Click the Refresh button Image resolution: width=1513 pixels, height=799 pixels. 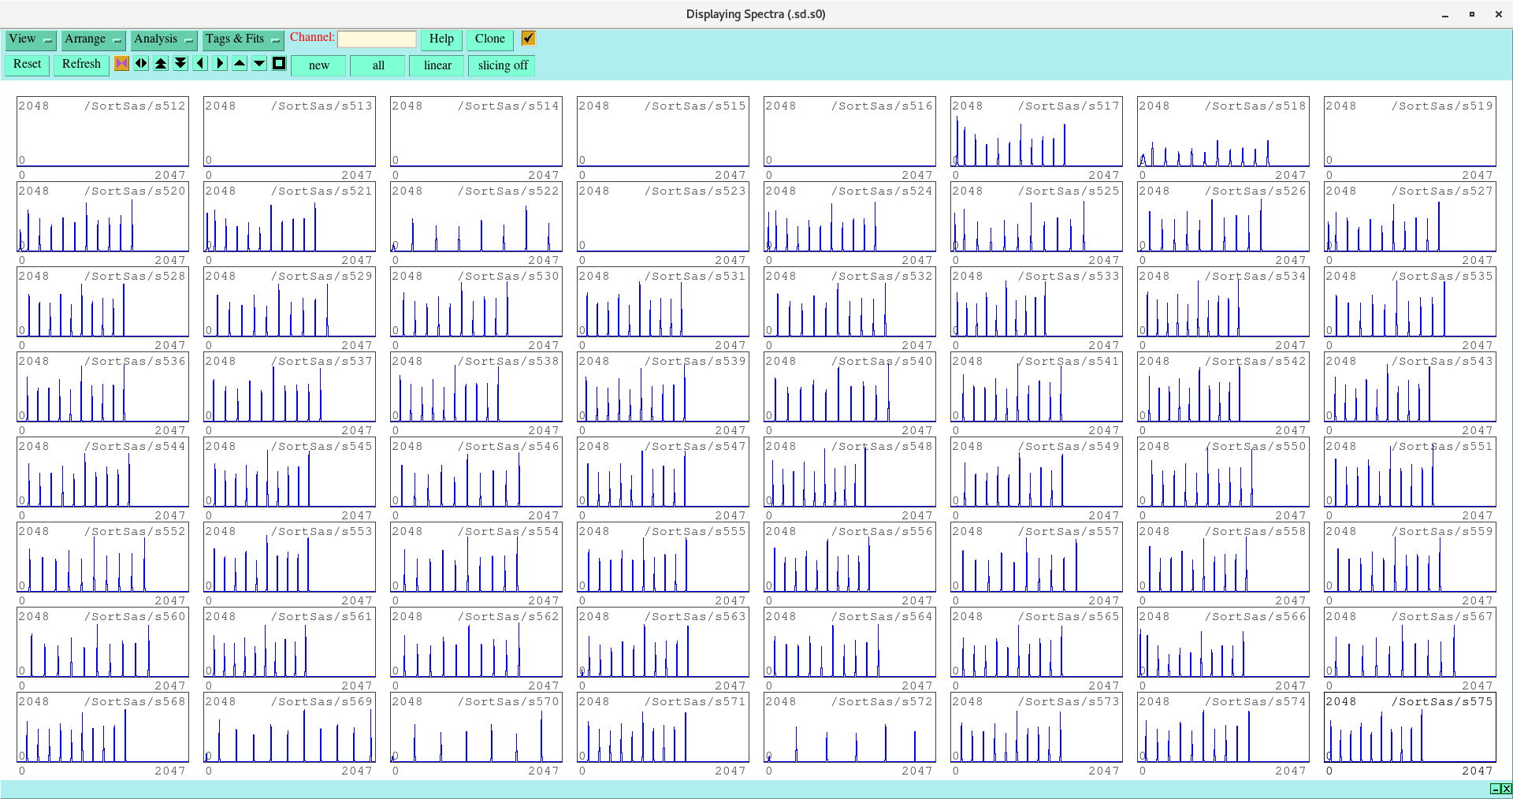tap(82, 65)
